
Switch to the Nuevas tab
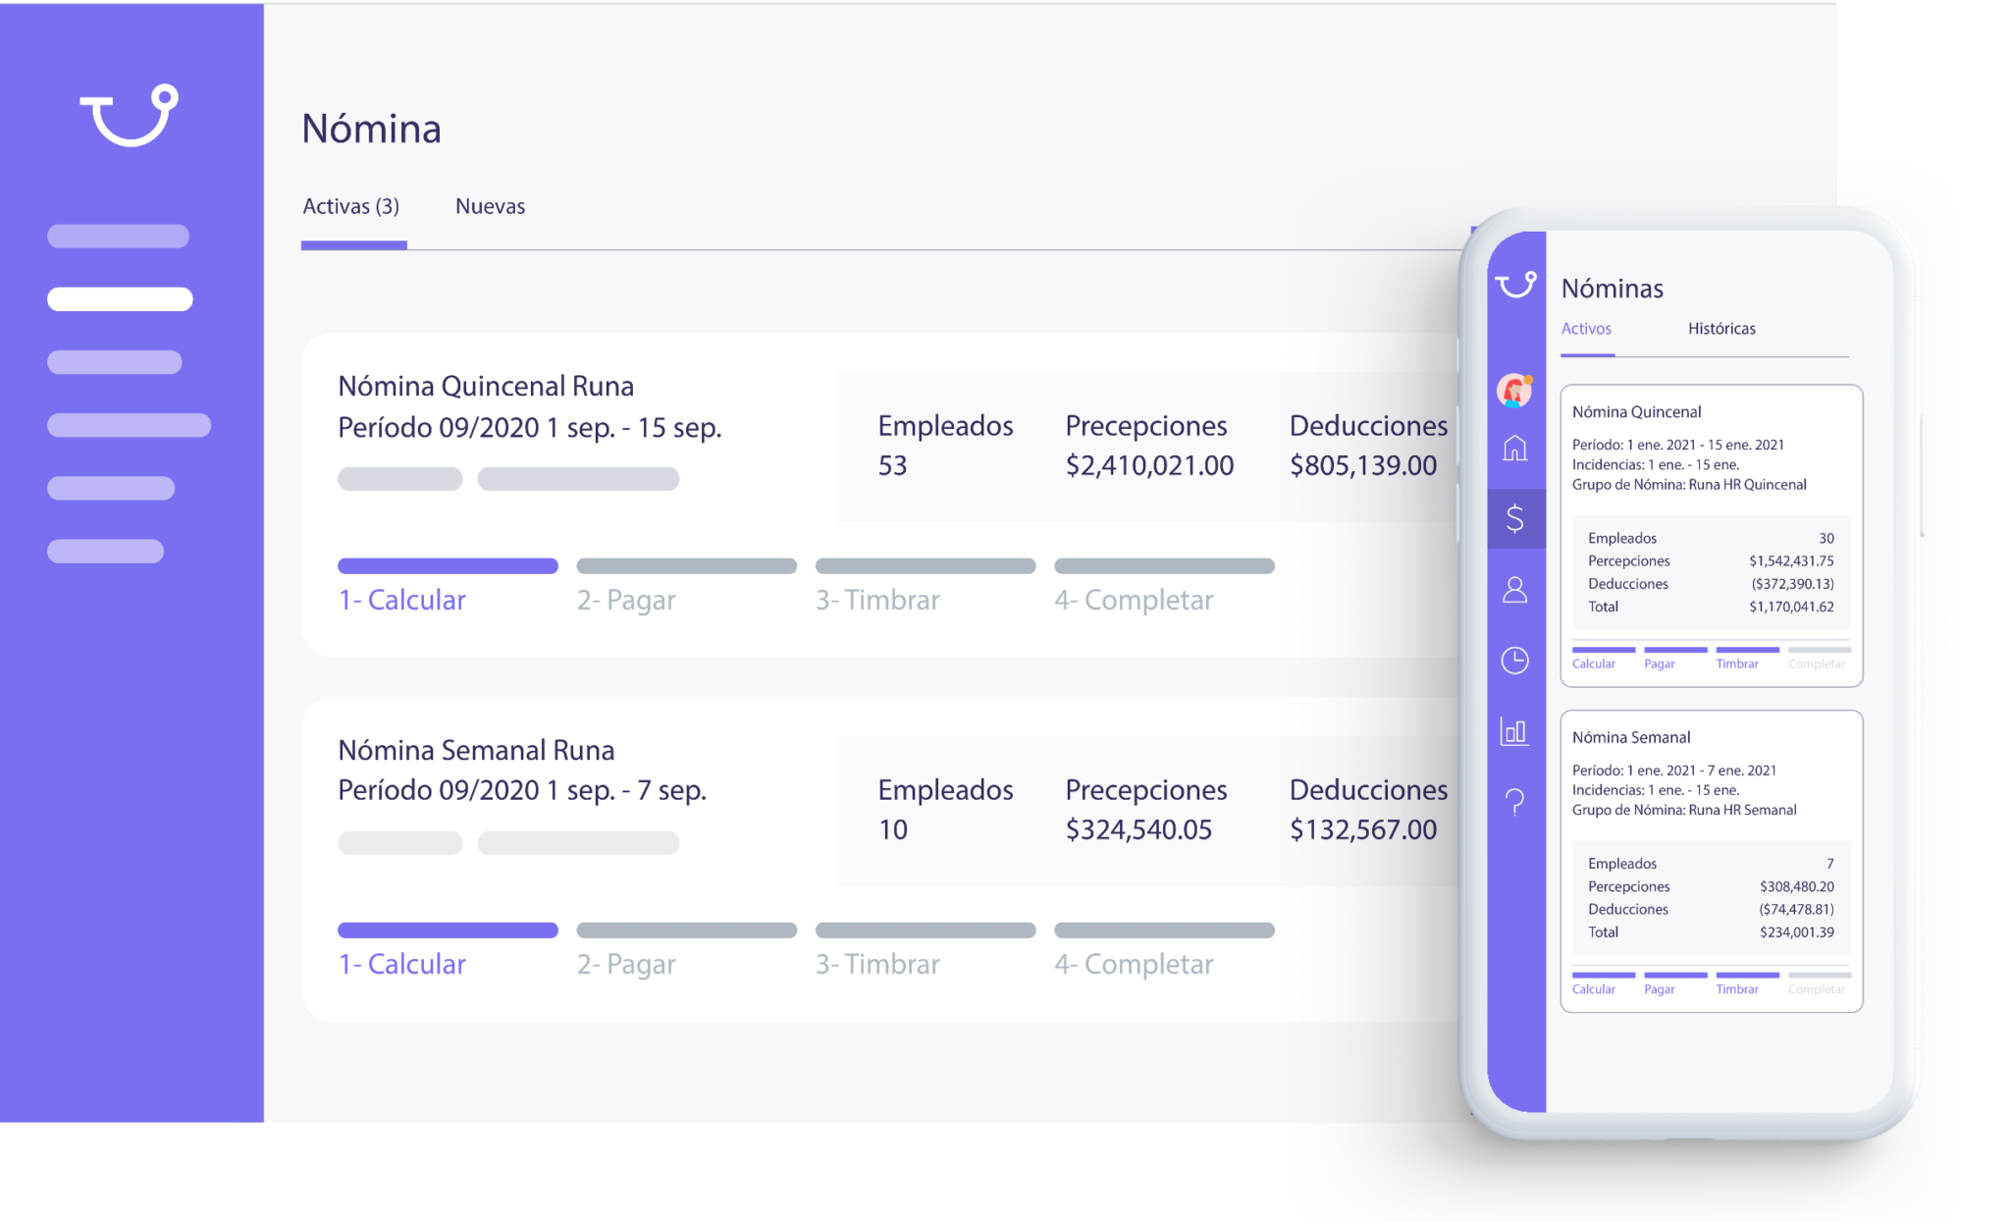point(490,207)
